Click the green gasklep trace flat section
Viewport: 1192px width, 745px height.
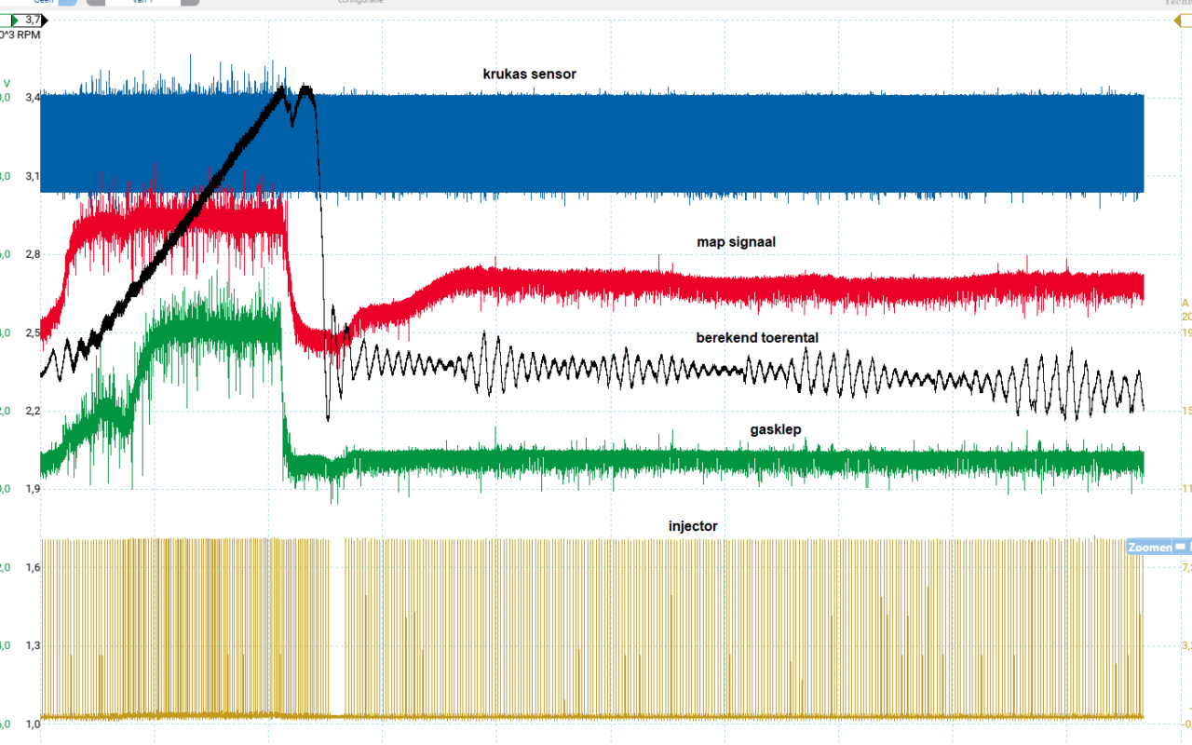(745, 461)
